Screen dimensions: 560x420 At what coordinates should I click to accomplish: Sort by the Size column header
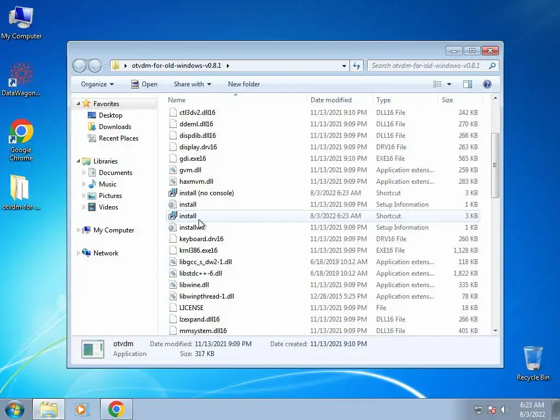[x=459, y=100]
